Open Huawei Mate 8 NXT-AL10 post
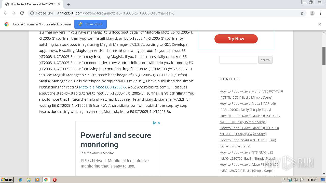 point(249,131)
